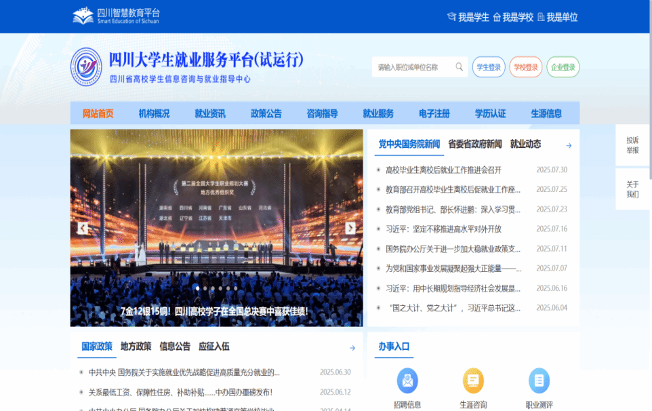Image resolution: width=652 pixels, height=411 pixels.
Task: Select 我是单位 at top
Action: coord(558,17)
